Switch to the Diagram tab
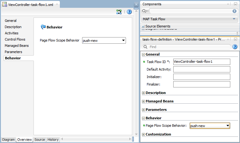 point(8,140)
